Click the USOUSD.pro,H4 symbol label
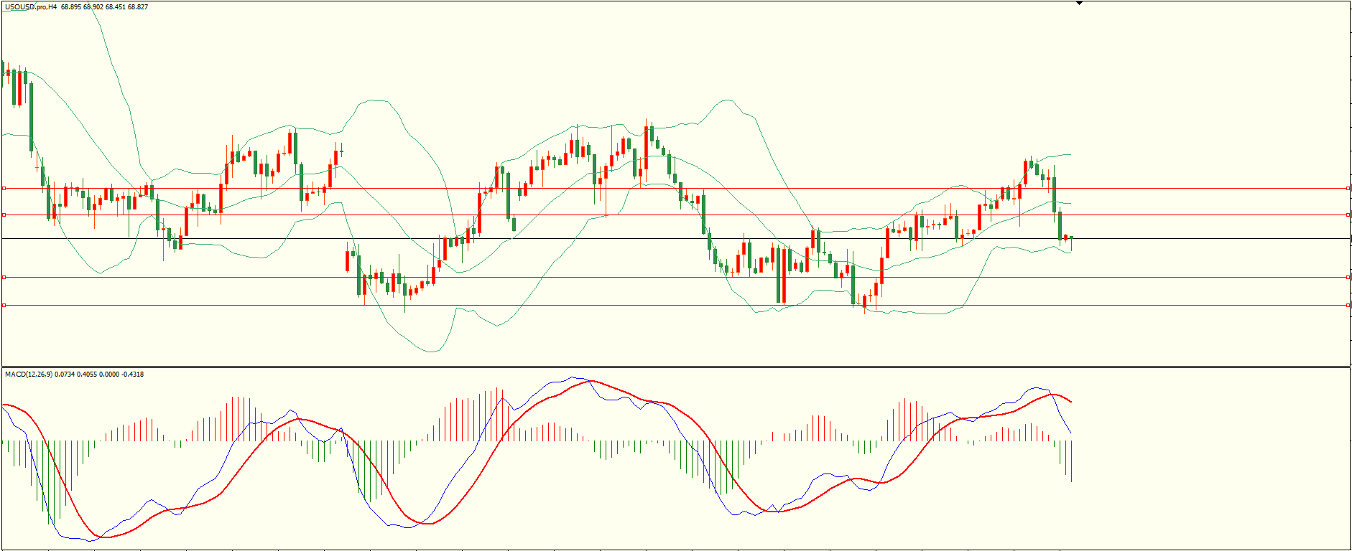This screenshot has width=1352, height=551. point(31,7)
